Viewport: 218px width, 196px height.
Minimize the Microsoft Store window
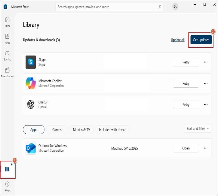[x=195, y=4]
